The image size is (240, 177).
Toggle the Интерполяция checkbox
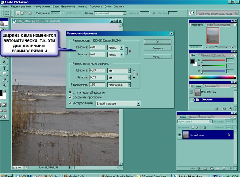pyautogui.click(x=70, y=103)
